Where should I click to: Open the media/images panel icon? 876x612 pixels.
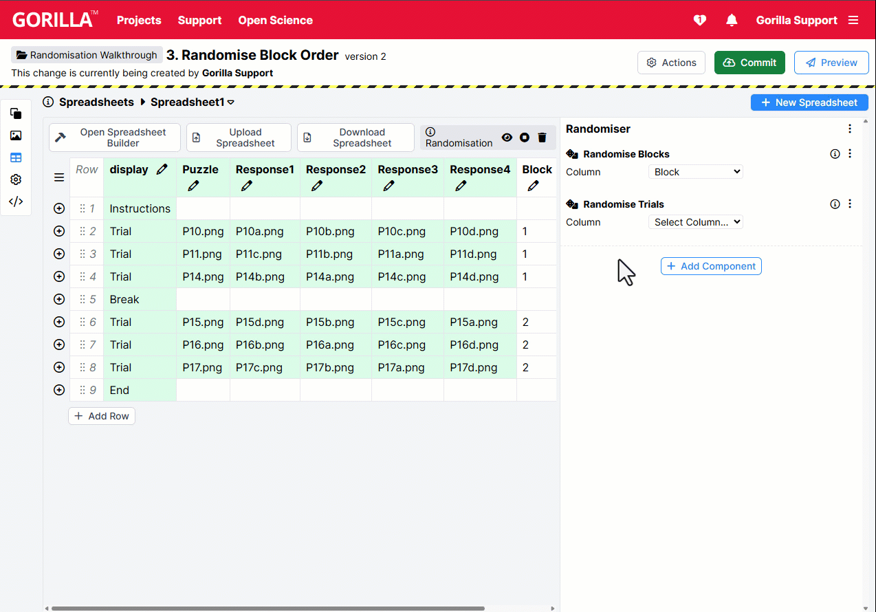click(x=16, y=135)
